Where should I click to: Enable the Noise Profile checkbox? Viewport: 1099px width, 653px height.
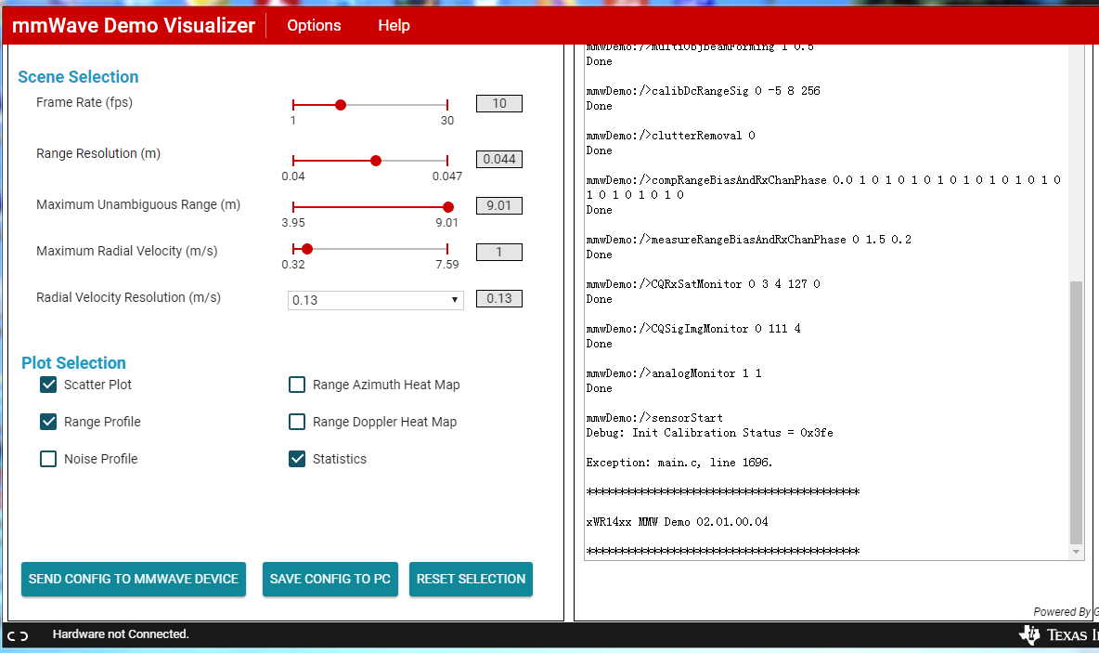tap(48, 459)
